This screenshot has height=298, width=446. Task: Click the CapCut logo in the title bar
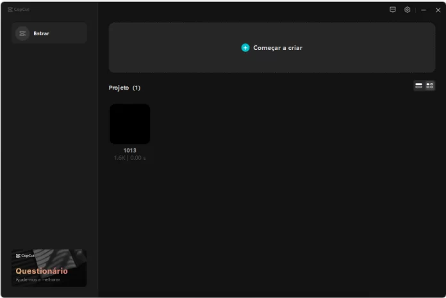click(19, 10)
